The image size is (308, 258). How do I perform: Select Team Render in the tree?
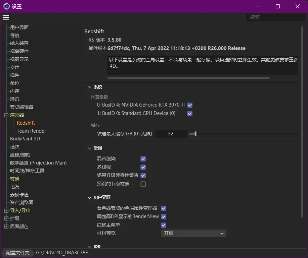tap(31, 131)
